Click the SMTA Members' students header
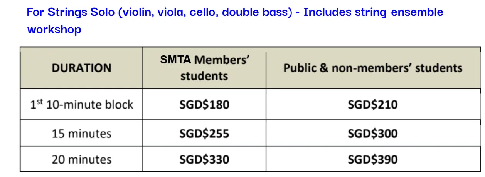485x177 pixels. point(204,68)
